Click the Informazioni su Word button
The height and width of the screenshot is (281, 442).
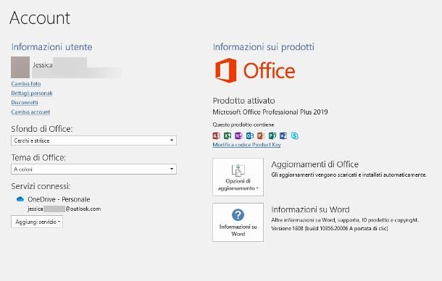[238, 222]
